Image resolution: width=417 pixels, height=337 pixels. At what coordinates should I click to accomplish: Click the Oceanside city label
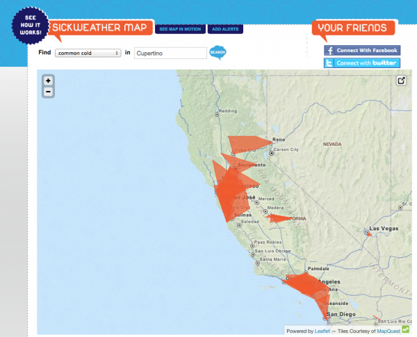click(336, 303)
